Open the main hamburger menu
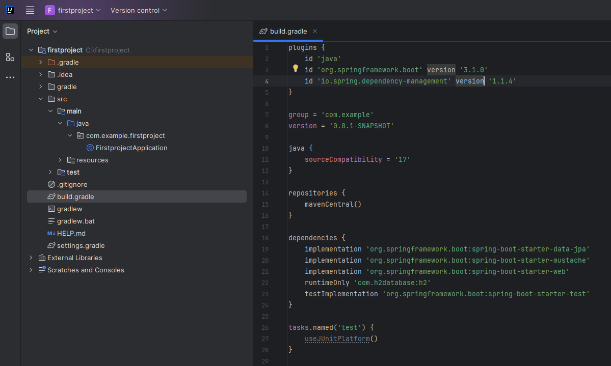 30,11
